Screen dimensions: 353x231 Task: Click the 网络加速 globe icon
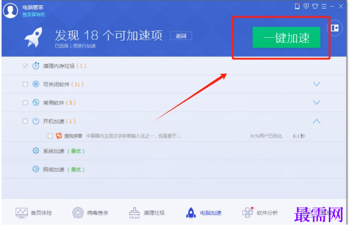[x=36, y=169]
